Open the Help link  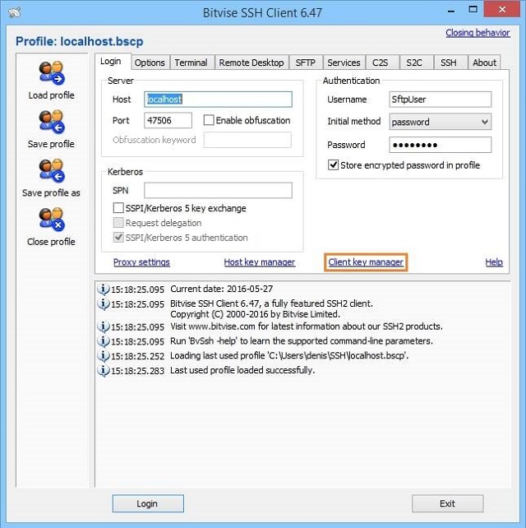[494, 262]
